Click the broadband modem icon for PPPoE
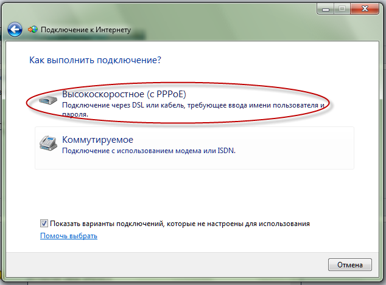Screen dimensions: 386x285 [x=48, y=100]
